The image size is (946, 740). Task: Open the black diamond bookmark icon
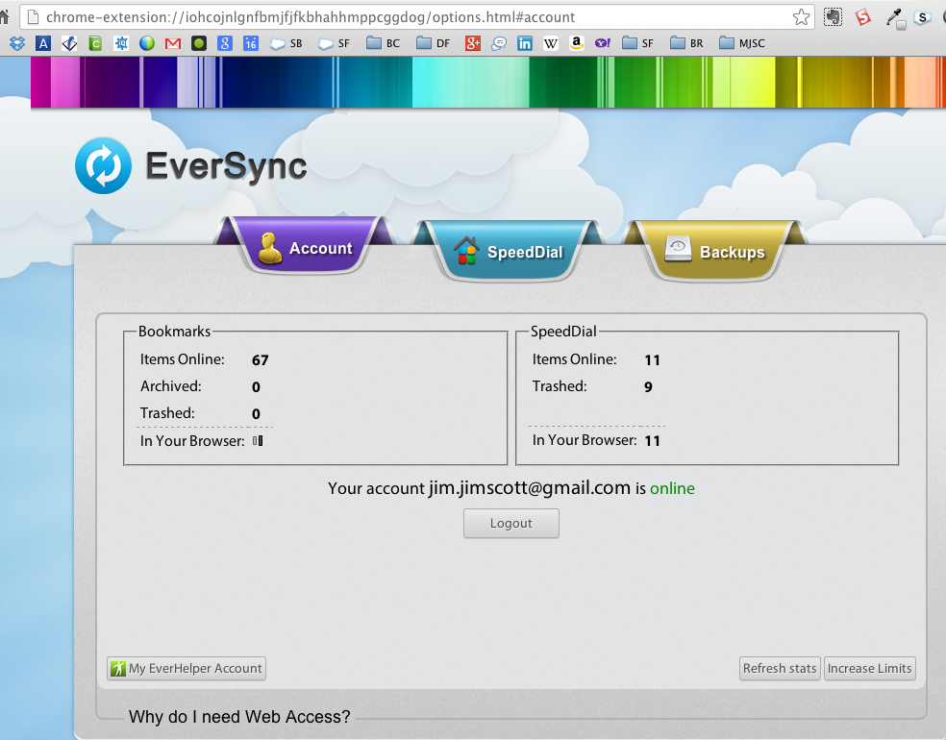[69, 43]
